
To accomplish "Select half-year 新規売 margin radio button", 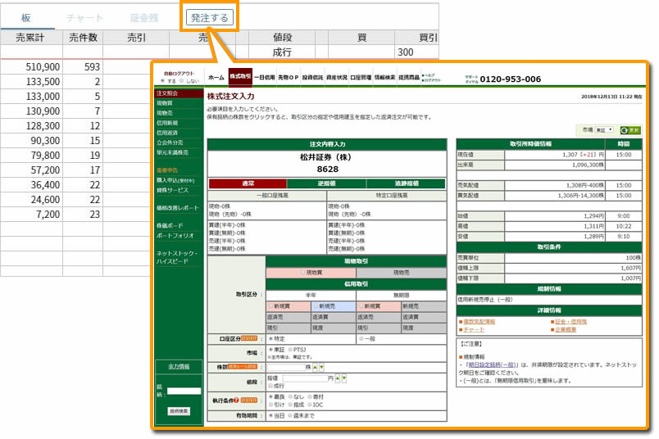I will click(x=316, y=305).
